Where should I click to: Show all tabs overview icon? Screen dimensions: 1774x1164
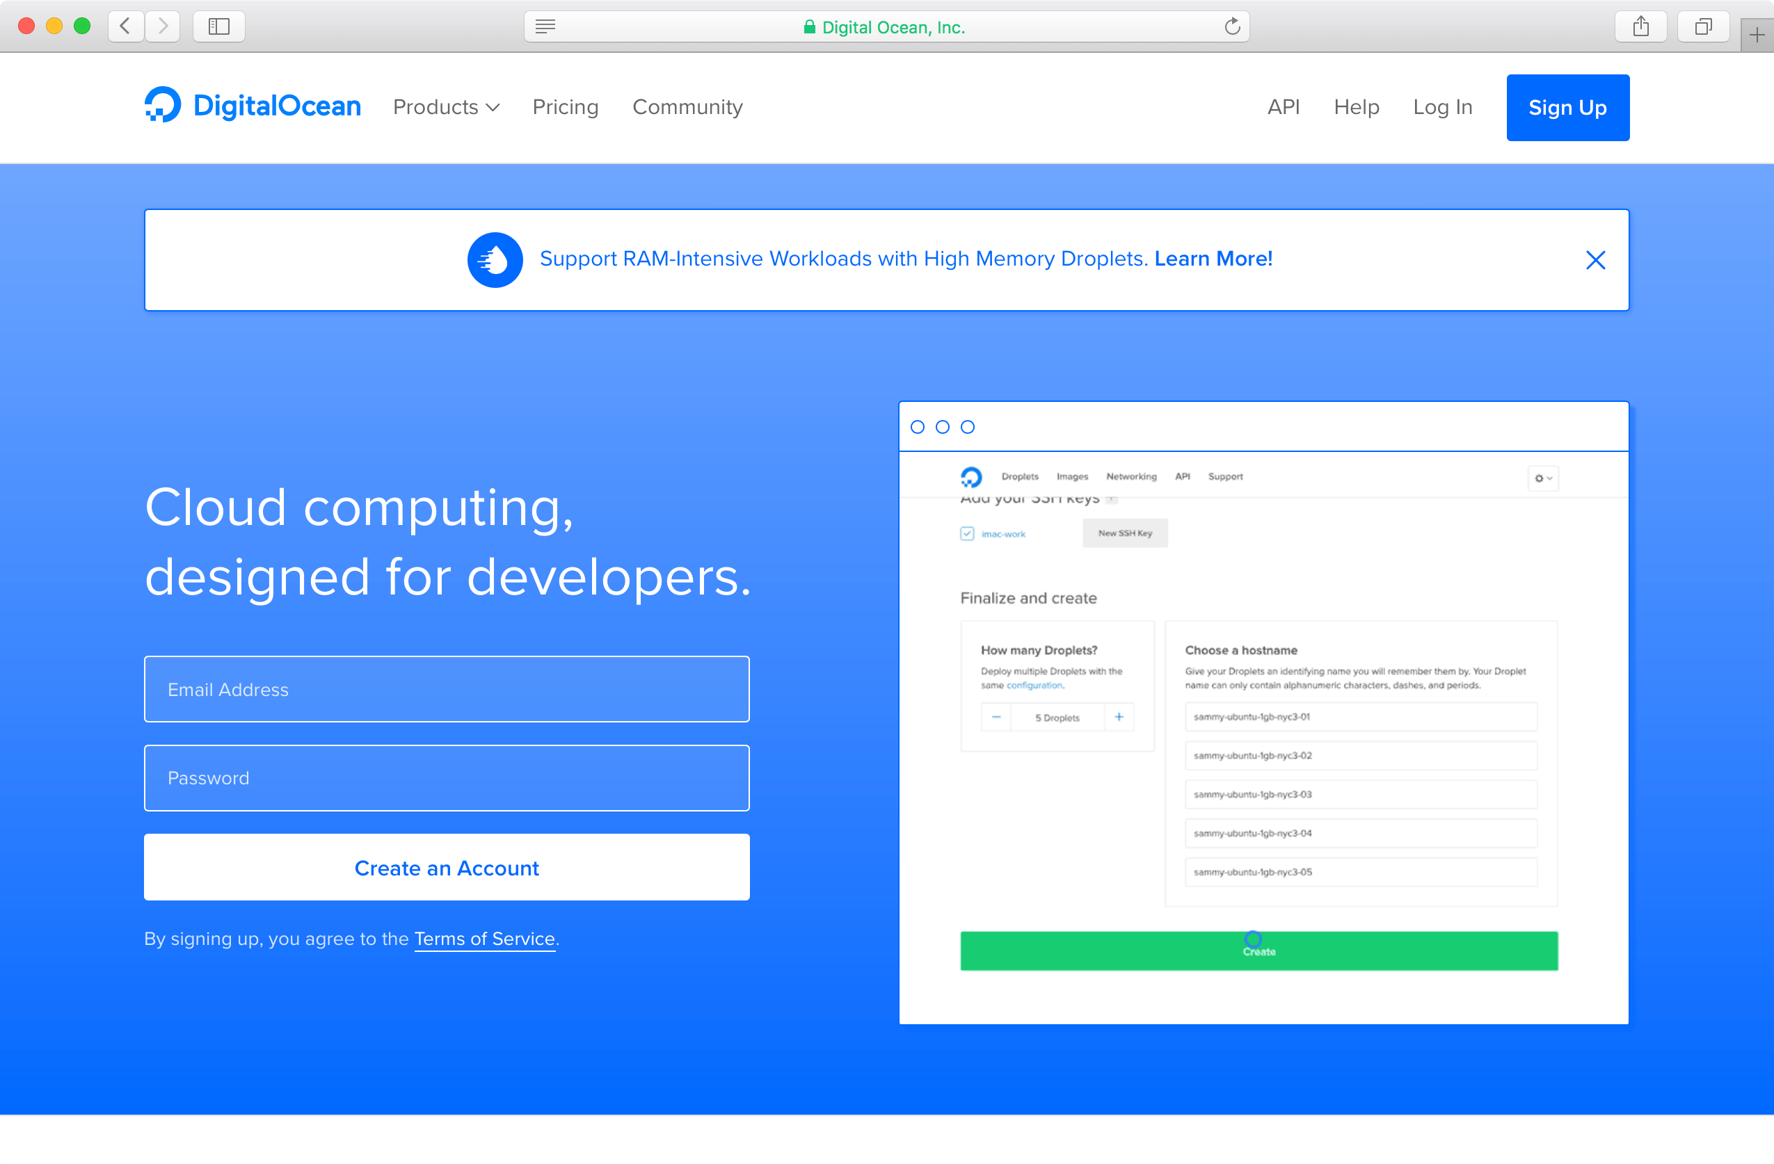[x=1702, y=27]
